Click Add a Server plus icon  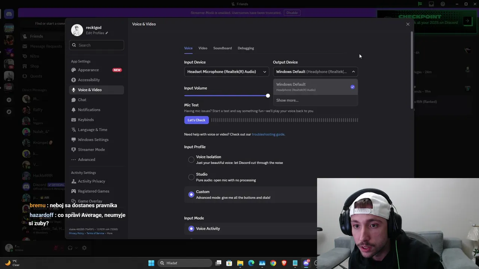tap(9, 100)
